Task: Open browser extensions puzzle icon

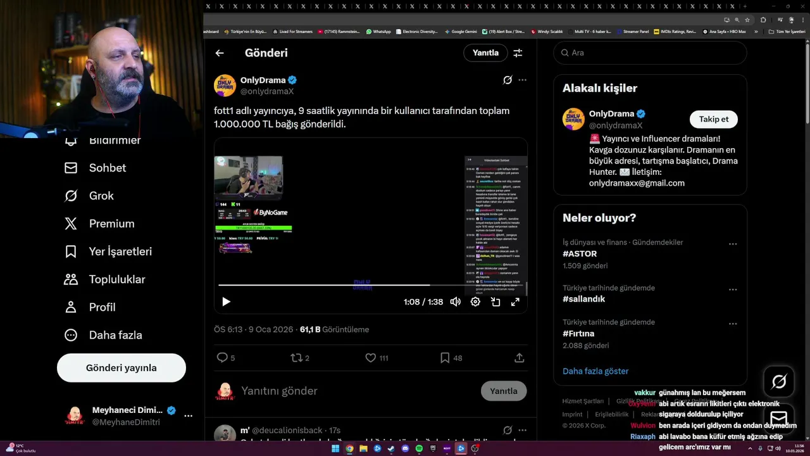Action: tap(763, 20)
